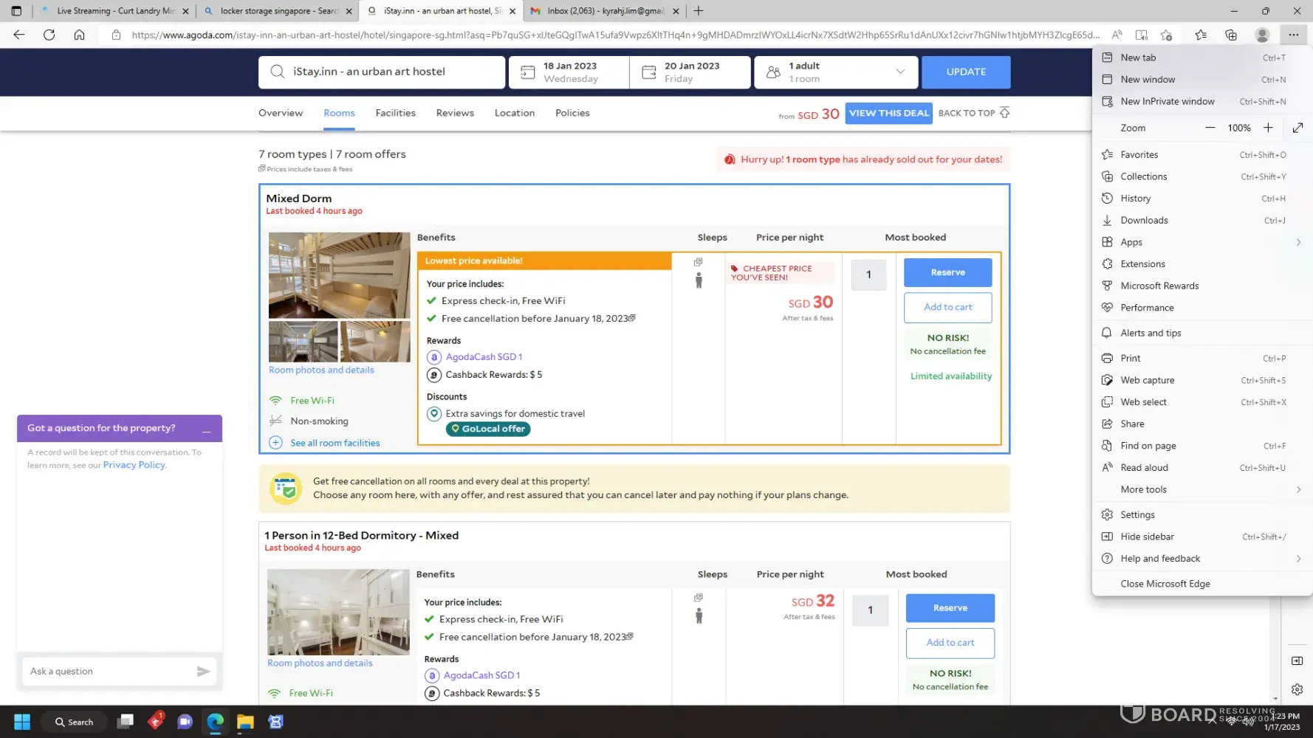Image resolution: width=1313 pixels, height=738 pixels.
Task: Open the 12-Bed Dormitory room quantity selector
Action: [870, 610]
